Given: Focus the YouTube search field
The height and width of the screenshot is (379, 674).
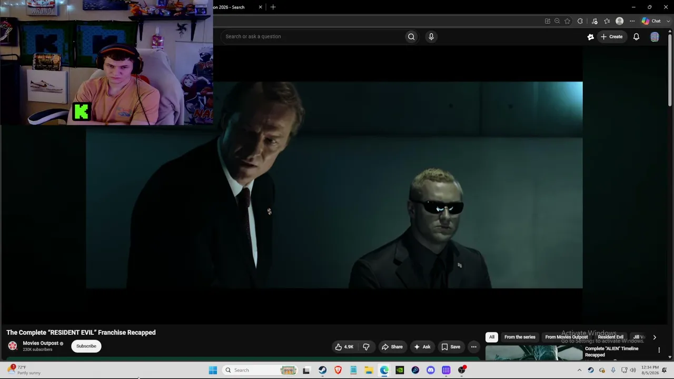Looking at the screenshot, I should click(x=313, y=36).
